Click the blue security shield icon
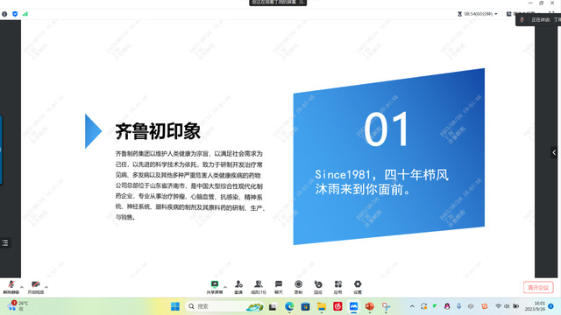Image resolution: width=561 pixels, height=315 pixels. coord(15,14)
